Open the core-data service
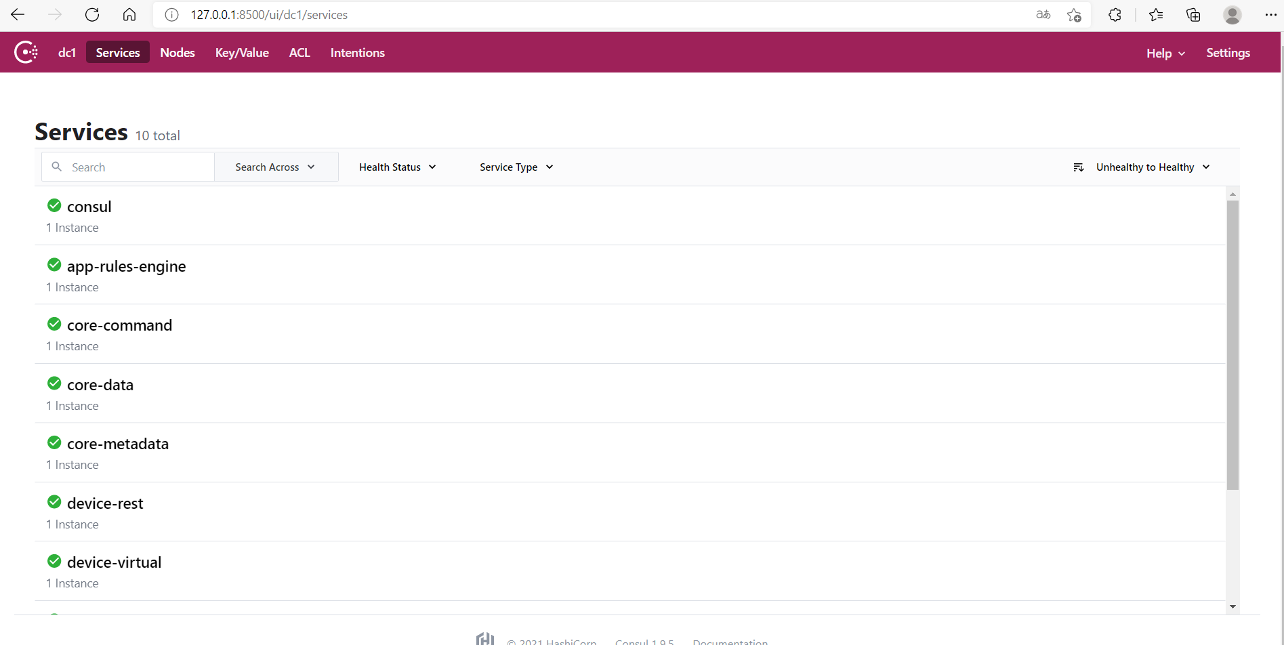The image size is (1284, 645). (100, 385)
